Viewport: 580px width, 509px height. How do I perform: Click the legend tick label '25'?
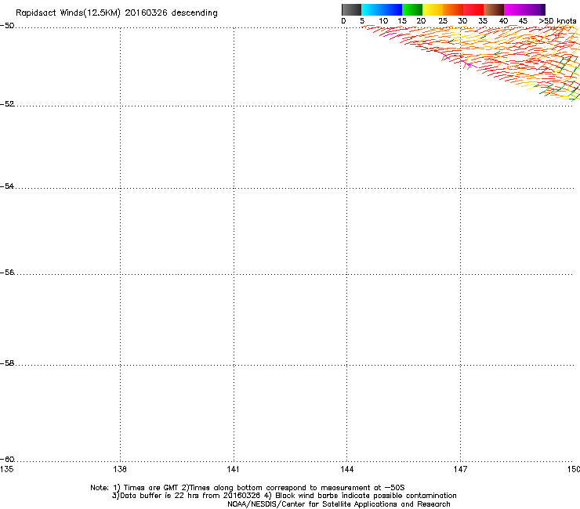tap(443, 21)
